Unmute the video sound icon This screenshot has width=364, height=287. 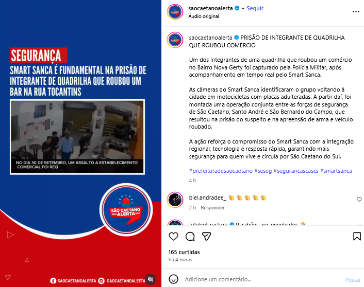tap(151, 279)
